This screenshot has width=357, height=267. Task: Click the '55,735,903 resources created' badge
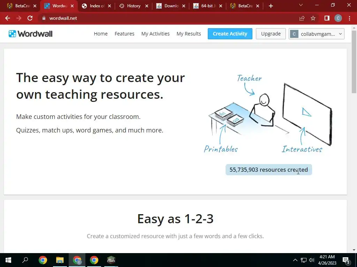269,170
